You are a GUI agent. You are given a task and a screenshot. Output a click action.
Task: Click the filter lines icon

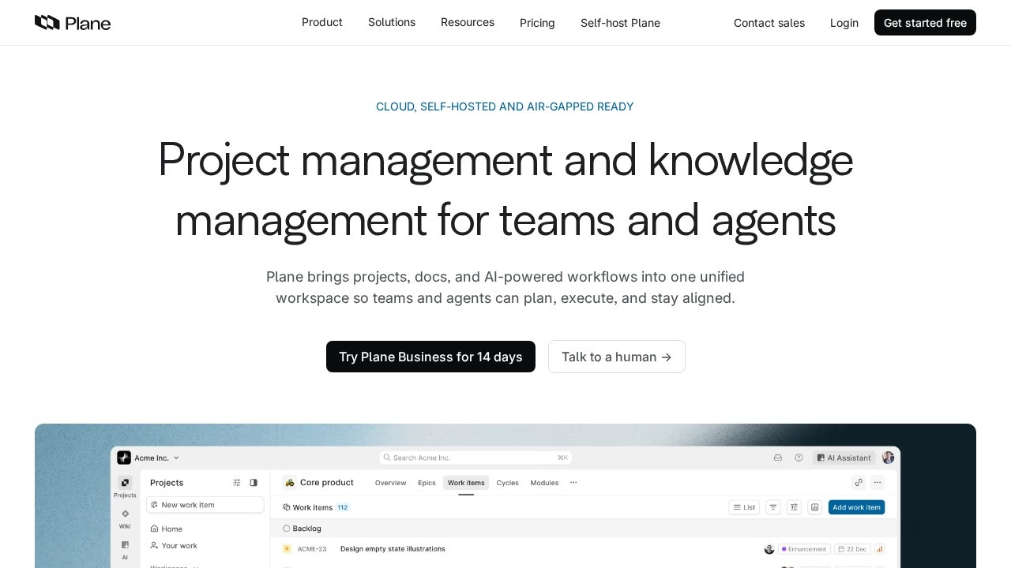(x=773, y=507)
